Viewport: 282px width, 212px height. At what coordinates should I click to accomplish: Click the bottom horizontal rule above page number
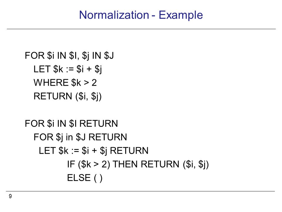click(140, 191)
